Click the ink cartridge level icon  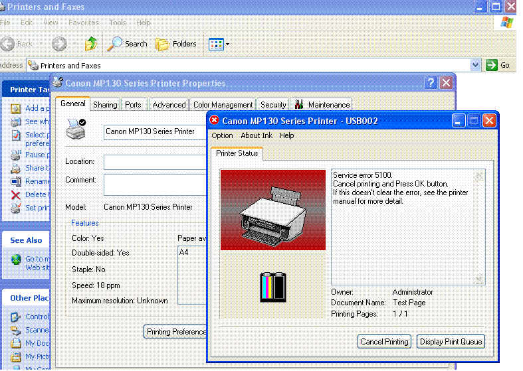point(273,287)
